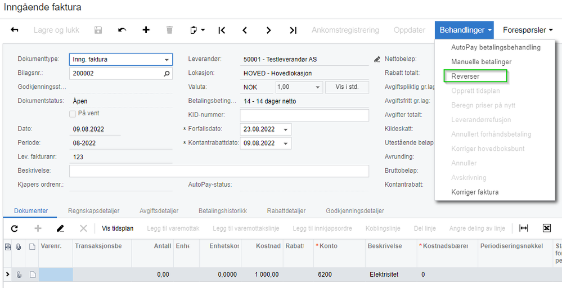The image size is (562, 288).
Task: Refresh the document lines grid
Action: click(x=14, y=228)
